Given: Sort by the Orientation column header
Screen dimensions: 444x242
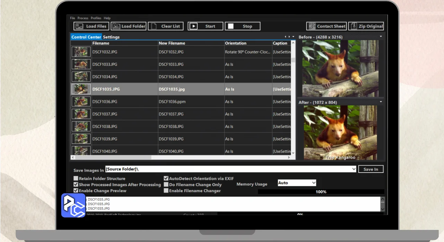Looking at the screenshot, I should 236,43.
